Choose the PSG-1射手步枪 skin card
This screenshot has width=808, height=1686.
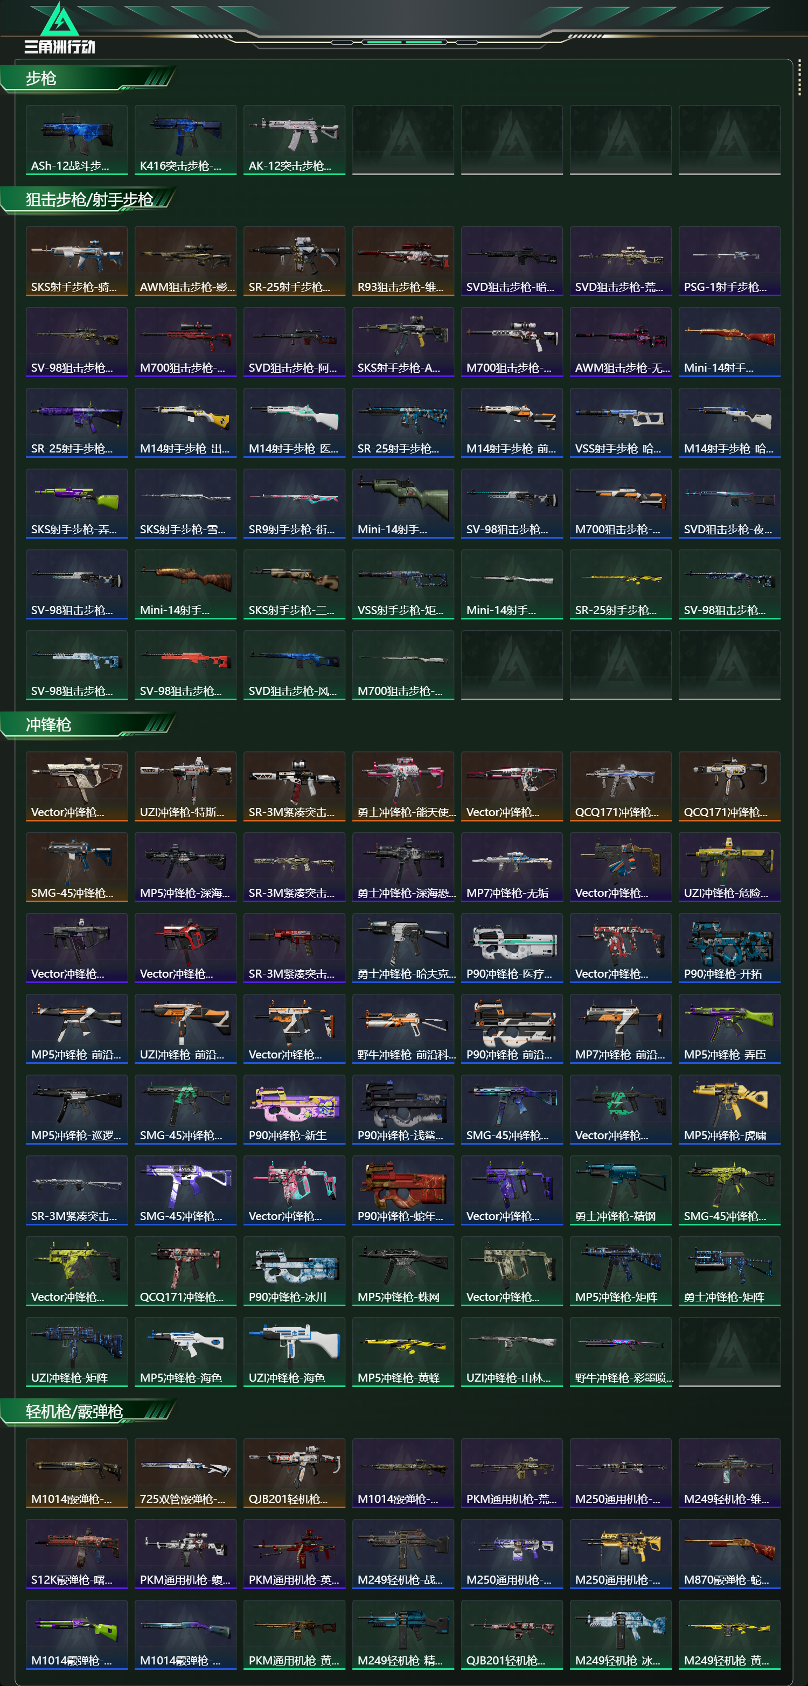click(x=729, y=261)
